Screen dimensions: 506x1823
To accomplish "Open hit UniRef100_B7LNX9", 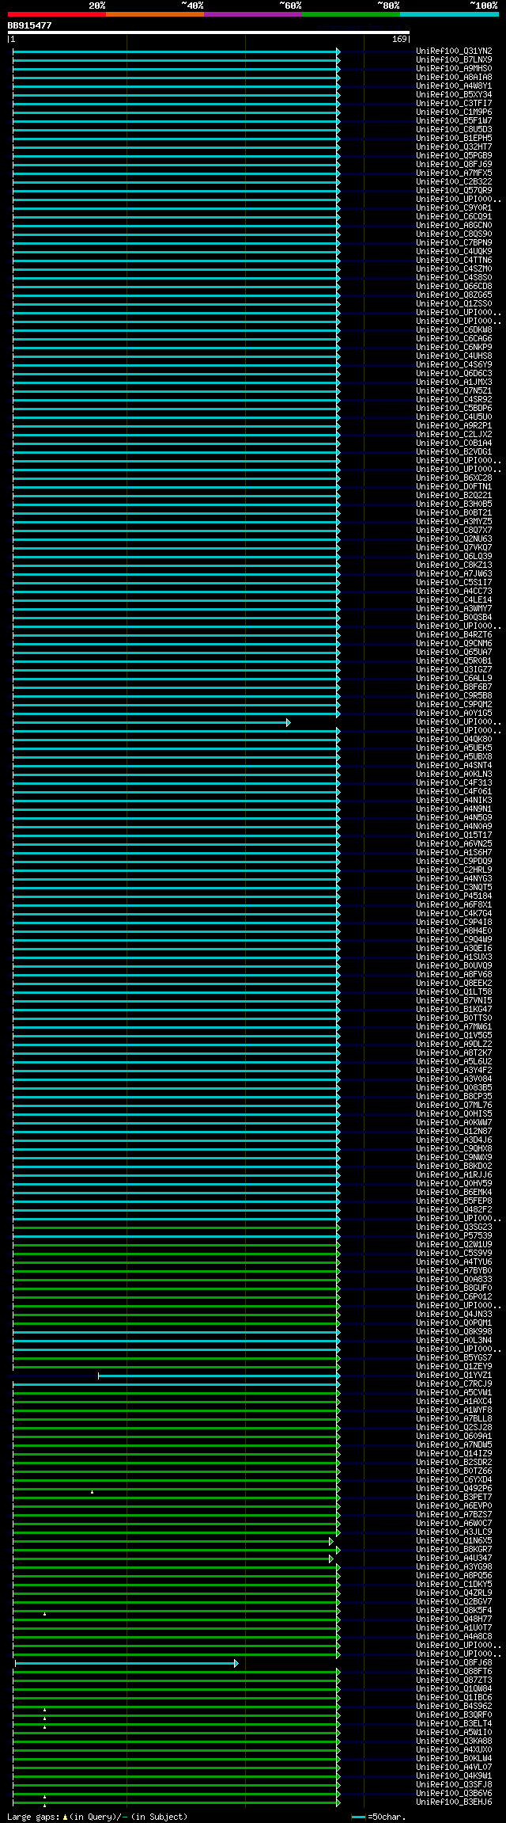I will (x=454, y=60).
